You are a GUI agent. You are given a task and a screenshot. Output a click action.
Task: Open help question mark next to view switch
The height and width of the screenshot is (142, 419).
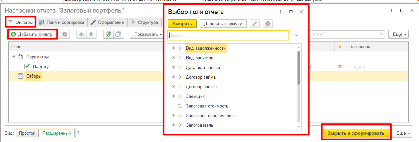click(78, 133)
